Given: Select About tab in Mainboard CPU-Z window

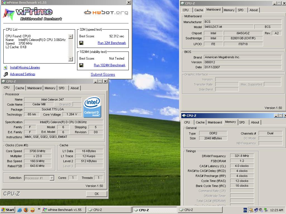Looking at the screenshot, I should click(254, 10).
